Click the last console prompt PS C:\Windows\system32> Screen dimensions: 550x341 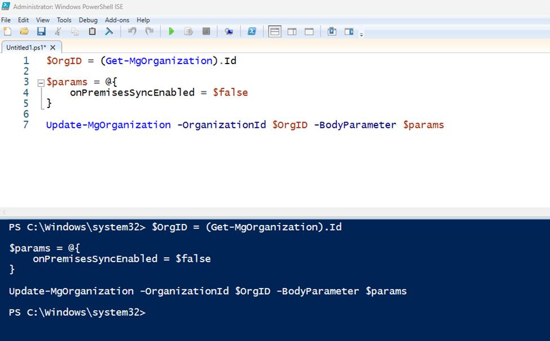77,312
